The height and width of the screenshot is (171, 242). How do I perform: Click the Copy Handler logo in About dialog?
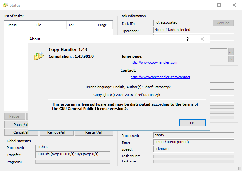39,56
